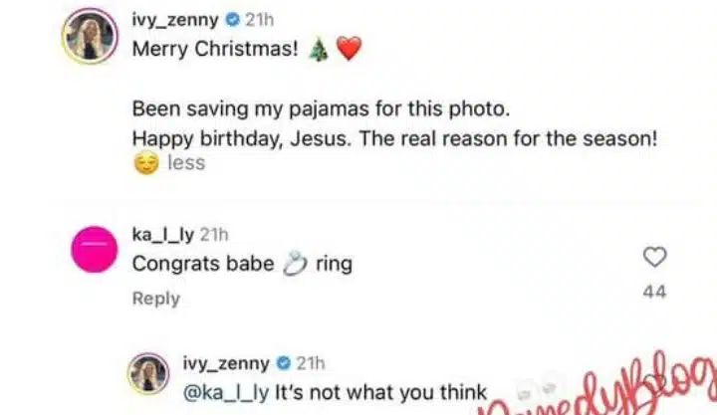Collapse the caption with 'less'
This screenshot has height=415, width=717.
(x=186, y=163)
